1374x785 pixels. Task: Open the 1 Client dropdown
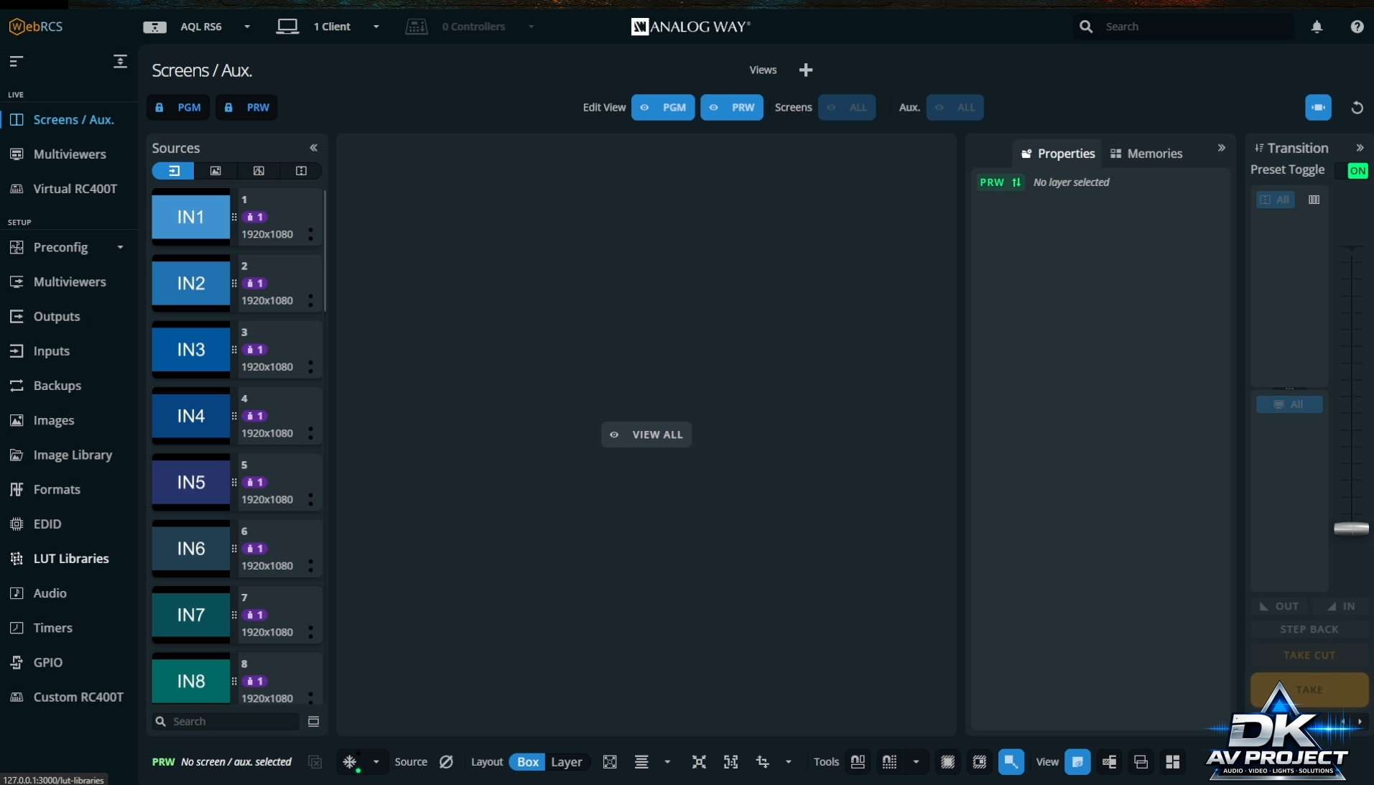tap(376, 27)
